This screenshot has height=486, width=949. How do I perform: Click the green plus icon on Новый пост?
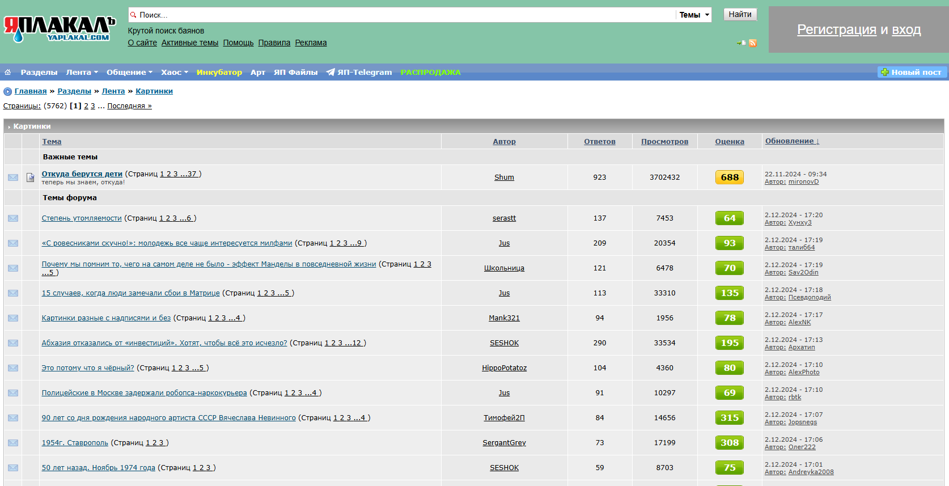(x=884, y=72)
